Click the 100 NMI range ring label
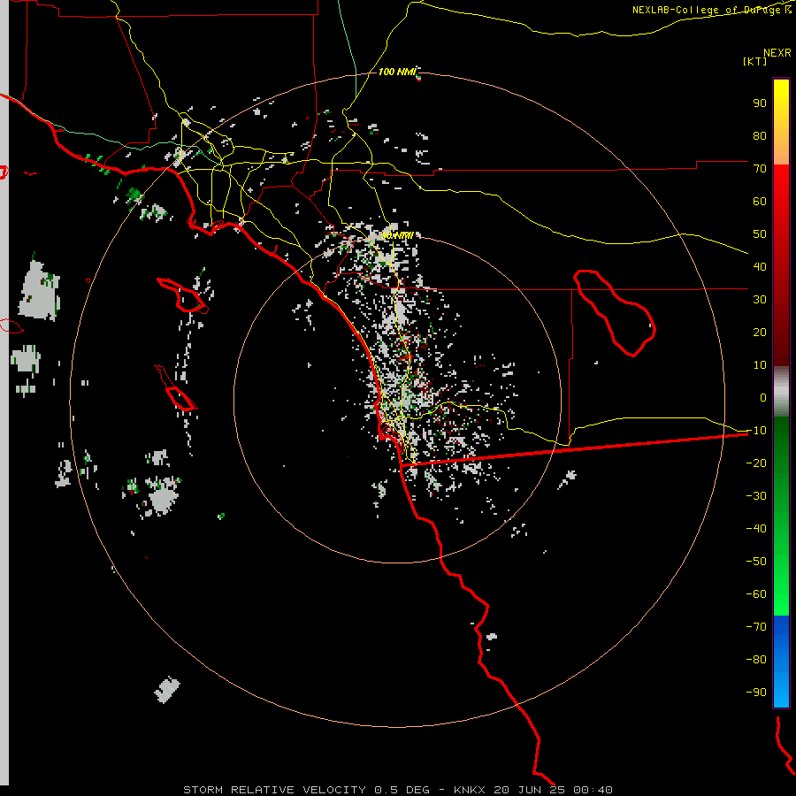Screen dimensions: 796x796 click(396, 72)
